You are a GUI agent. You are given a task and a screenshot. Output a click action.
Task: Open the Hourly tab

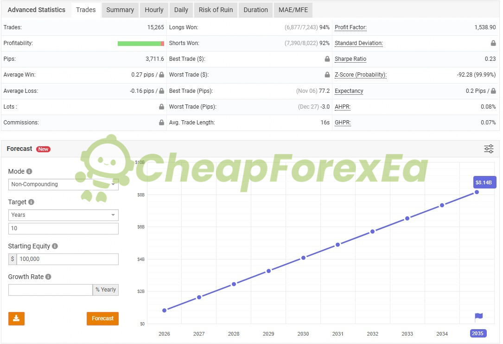point(154,10)
